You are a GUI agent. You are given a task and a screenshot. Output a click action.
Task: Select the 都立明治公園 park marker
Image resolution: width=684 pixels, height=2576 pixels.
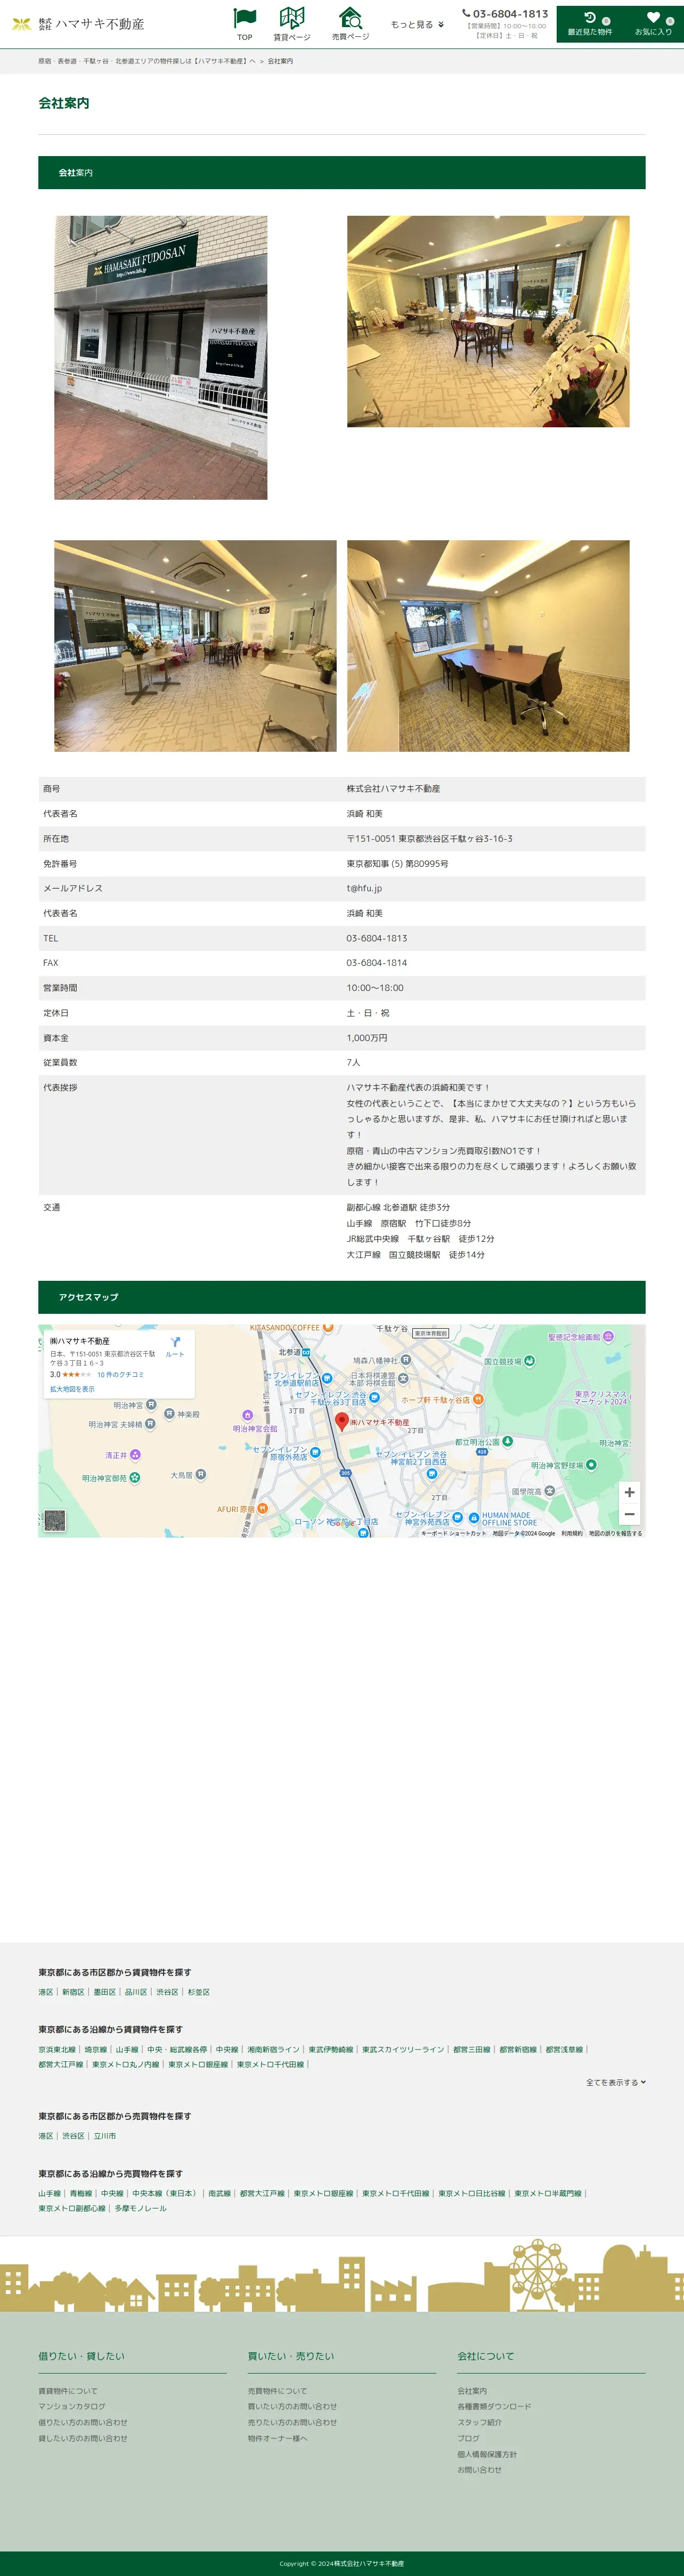click(507, 1441)
